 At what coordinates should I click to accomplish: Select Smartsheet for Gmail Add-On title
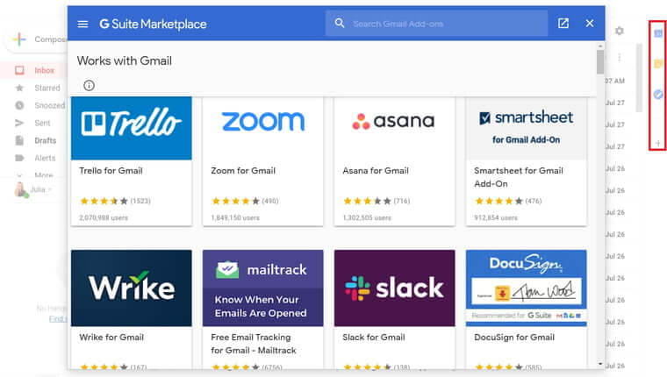519,177
